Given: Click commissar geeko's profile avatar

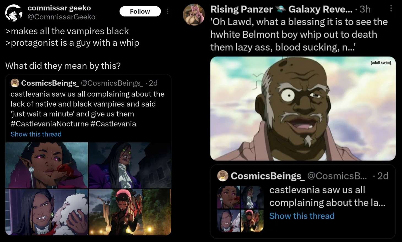Looking at the screenshot, I should tap(14, 12).
